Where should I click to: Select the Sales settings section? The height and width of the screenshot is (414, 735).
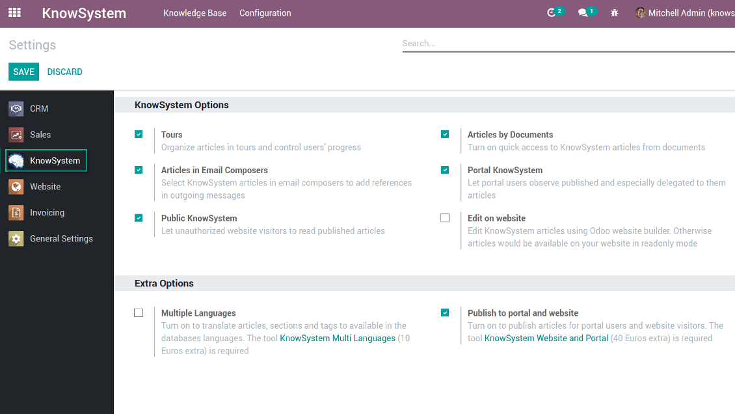coord(39,134)
